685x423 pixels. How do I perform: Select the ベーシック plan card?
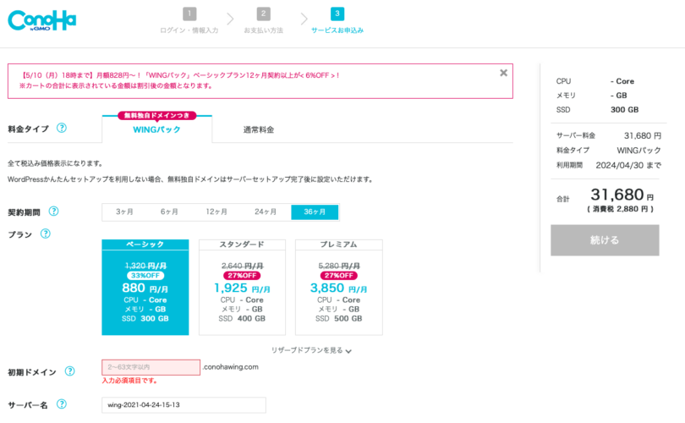[x=145, y=287]
